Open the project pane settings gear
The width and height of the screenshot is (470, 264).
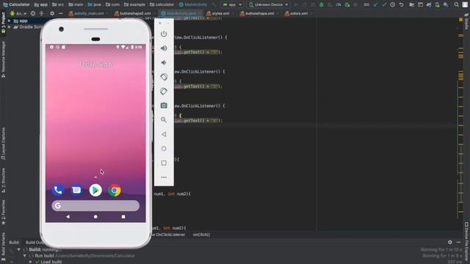coord(52,13)
